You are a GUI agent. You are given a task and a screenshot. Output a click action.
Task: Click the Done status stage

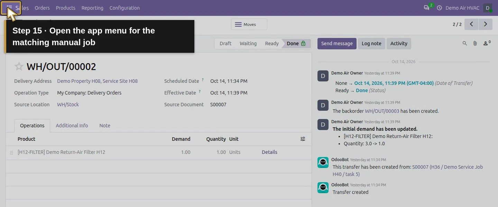[296, 43]
